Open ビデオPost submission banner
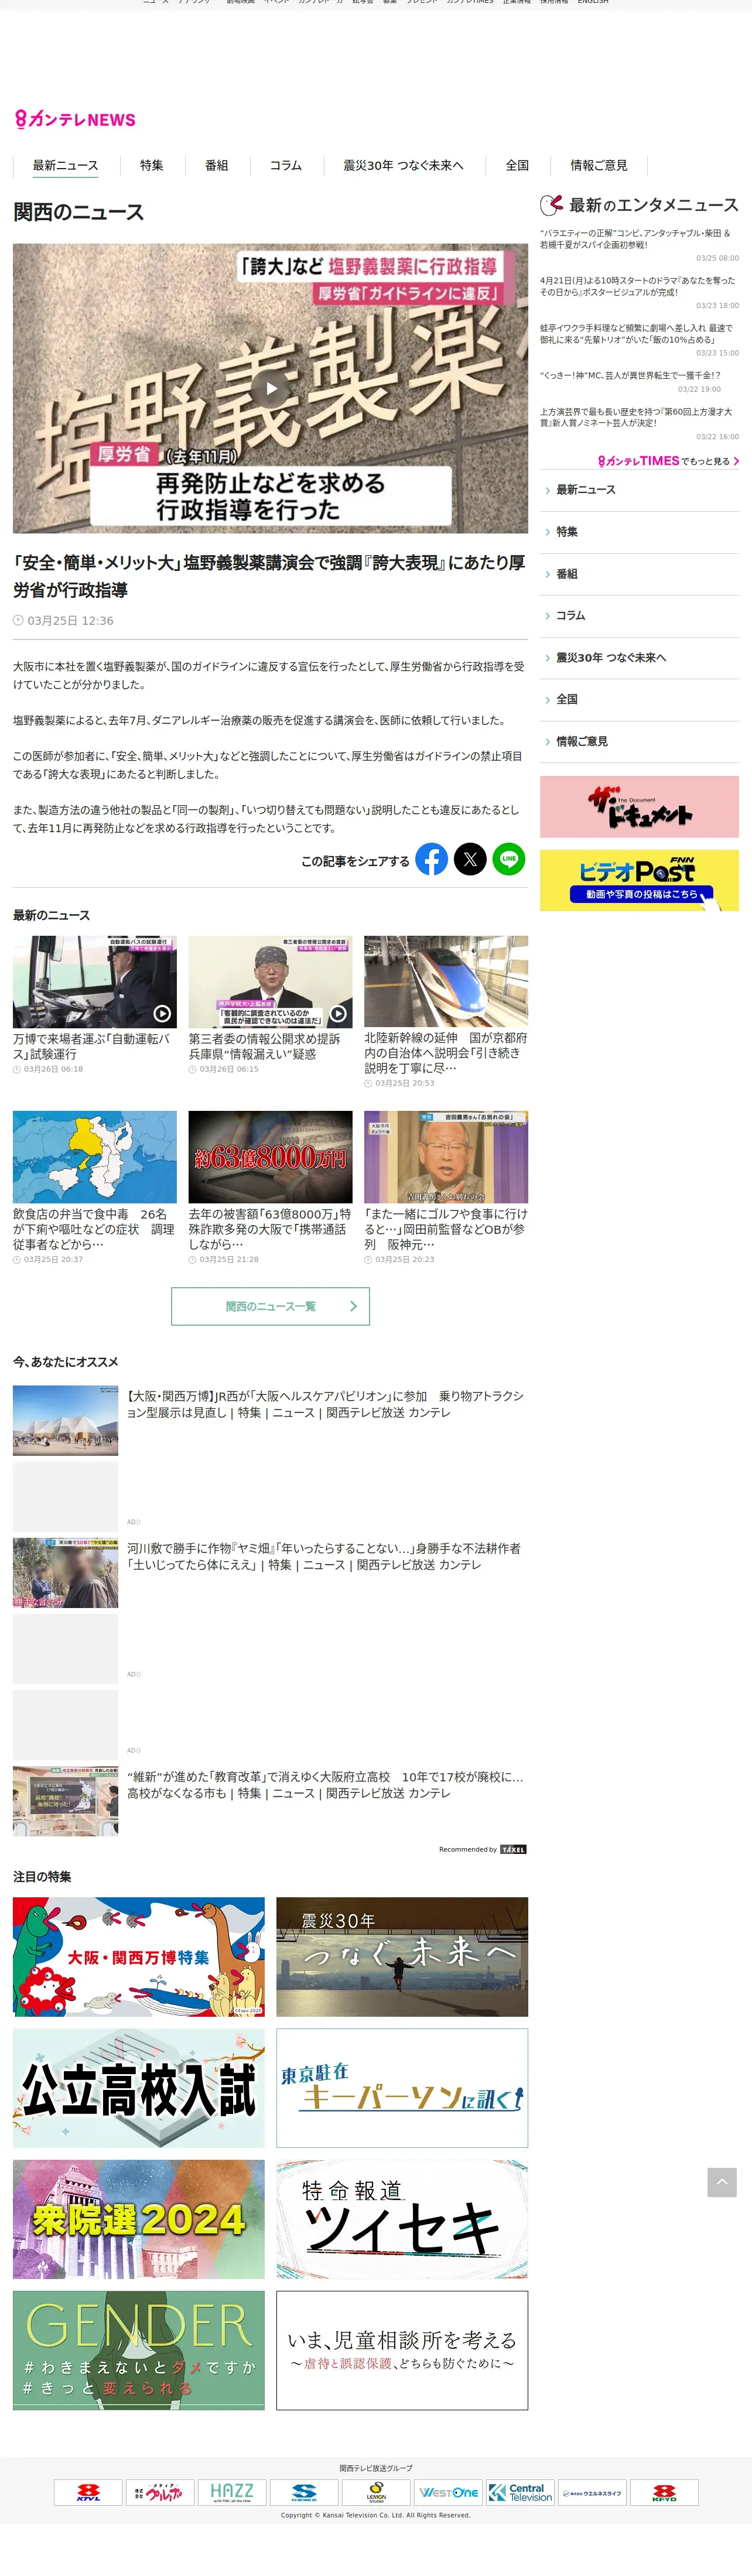 click(639, 881)
